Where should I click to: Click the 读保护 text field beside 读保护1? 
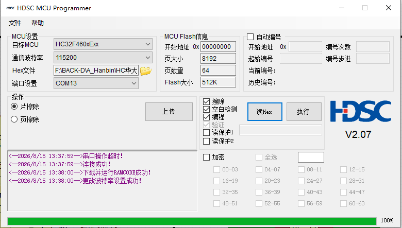point(280,130)
